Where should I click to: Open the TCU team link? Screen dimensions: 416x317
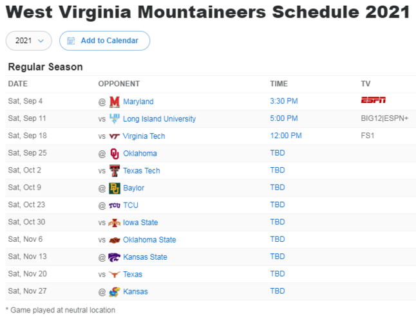[131, 205]
